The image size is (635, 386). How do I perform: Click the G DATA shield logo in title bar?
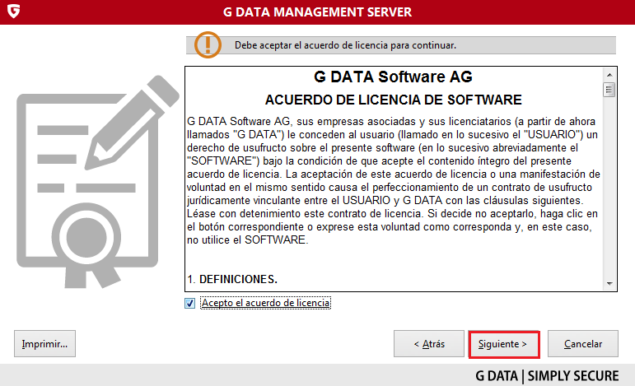(x=12, y=12)
